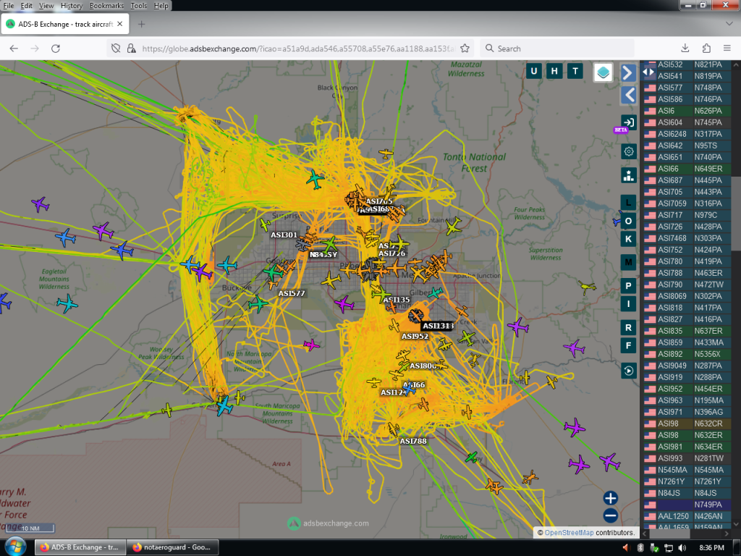Click the N7261Y list row
Image resolution: width=741 pixels, height=556 pixels.
pos(687,481)
